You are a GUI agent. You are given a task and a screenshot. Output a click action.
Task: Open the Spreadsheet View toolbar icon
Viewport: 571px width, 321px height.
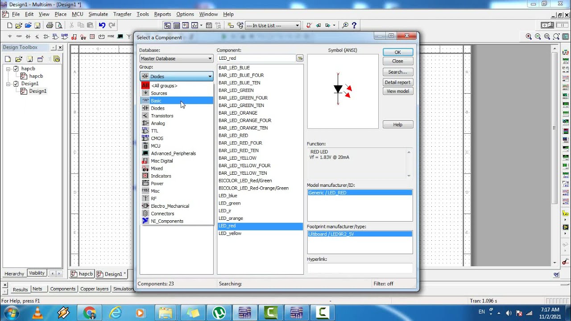tap(177, 25)
